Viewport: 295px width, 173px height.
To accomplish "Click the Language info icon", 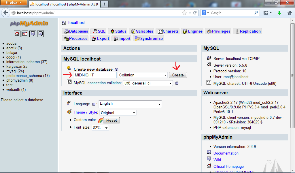I will 94,104.
